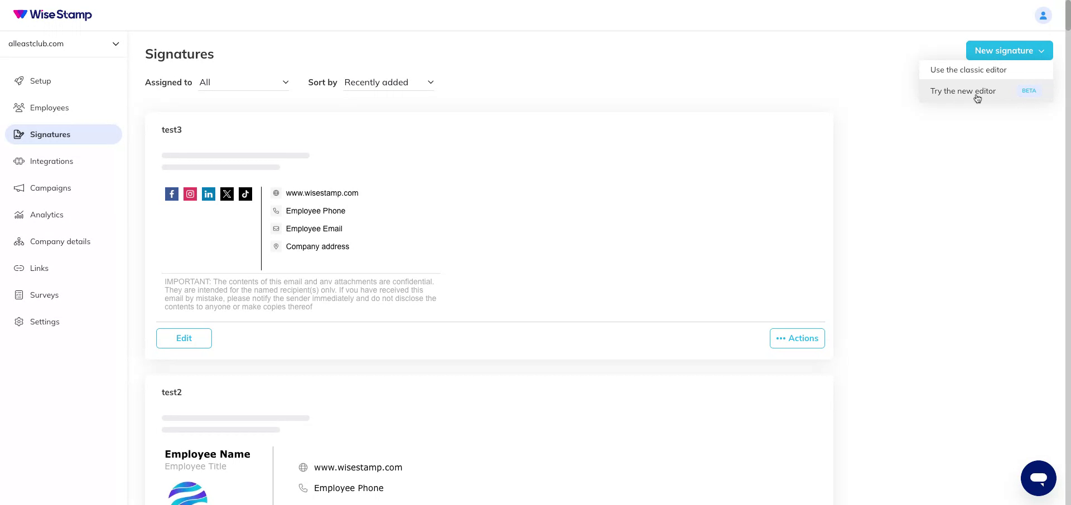Choose Use the classic editor option
The image size is (1071, 505).
pos(968,70)
